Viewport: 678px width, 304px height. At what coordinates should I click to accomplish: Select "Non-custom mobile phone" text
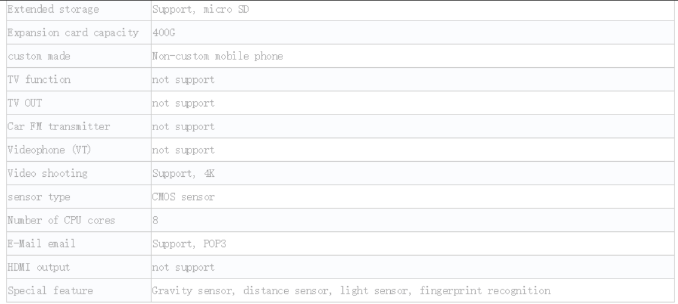218,56
